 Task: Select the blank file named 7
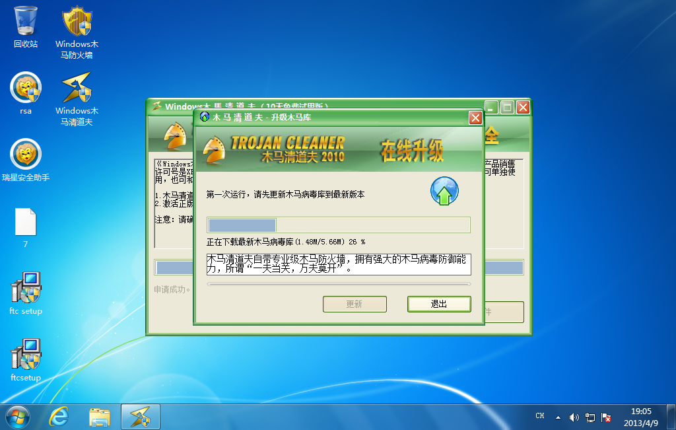[x=26, y=228]
